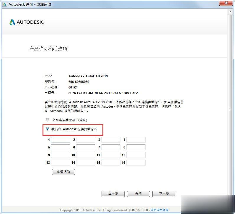
Task: Click the "产品许可激活选项" heading
Action: click(x=48, y=49)
